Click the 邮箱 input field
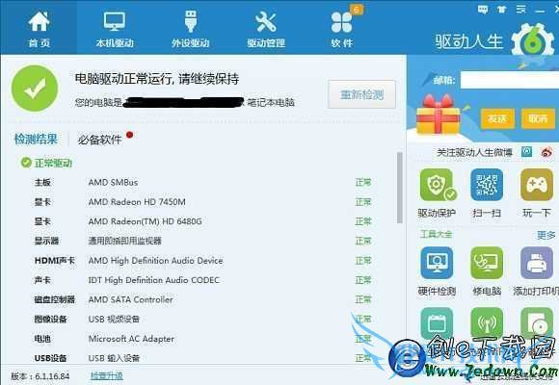The image size is (559, 385). (x=510, y=80)
